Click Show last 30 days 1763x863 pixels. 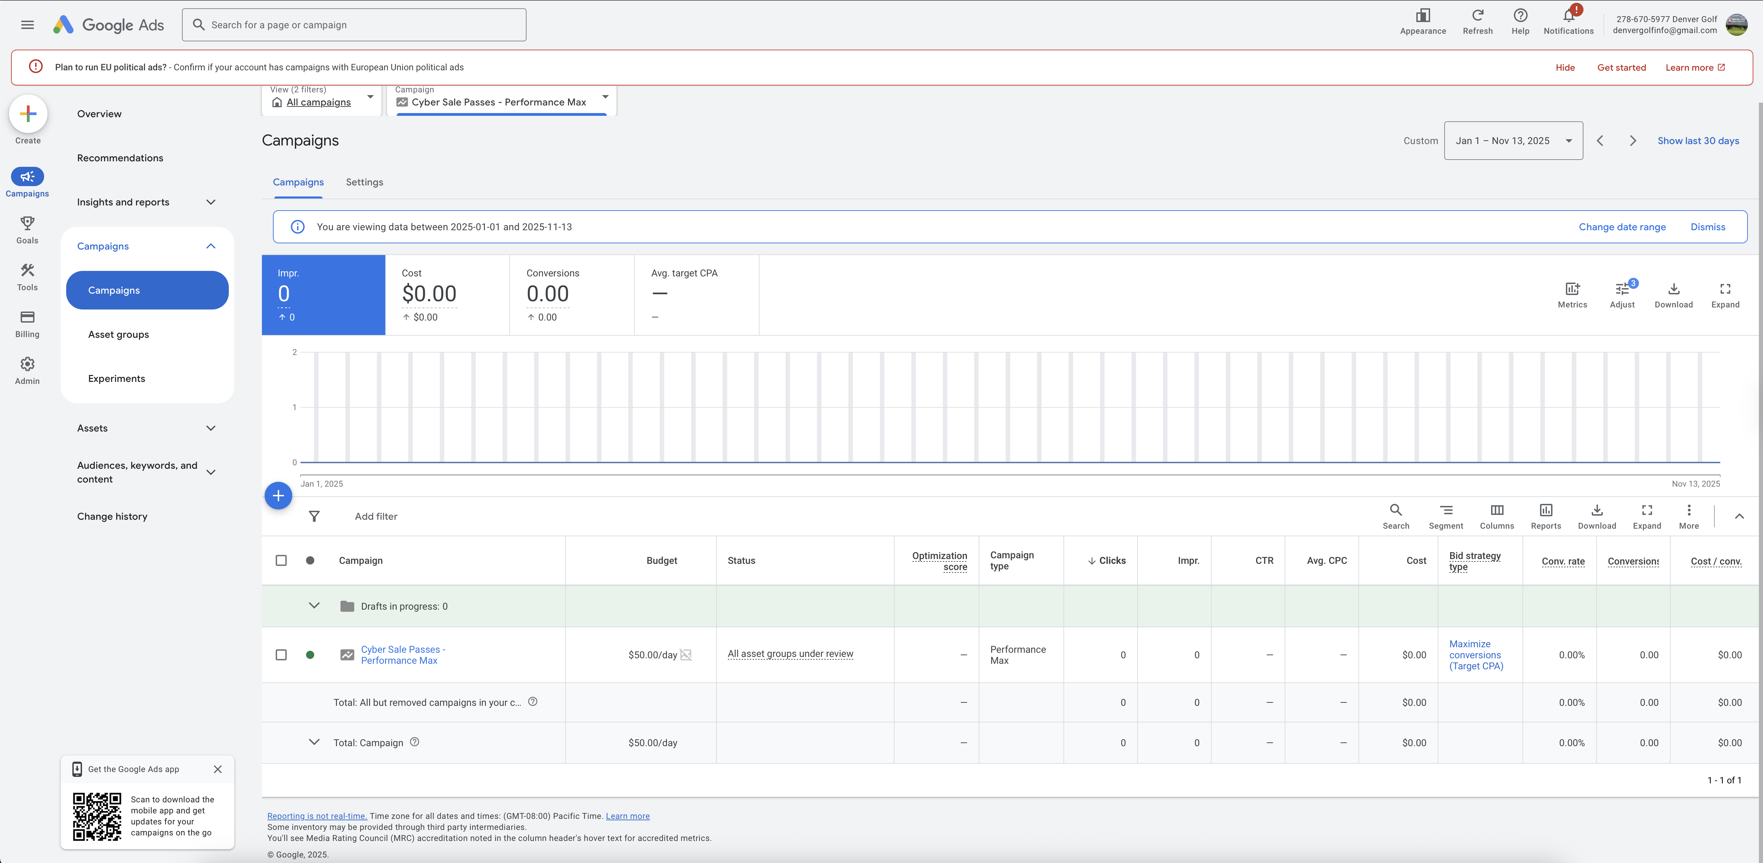click(1698, 141)
